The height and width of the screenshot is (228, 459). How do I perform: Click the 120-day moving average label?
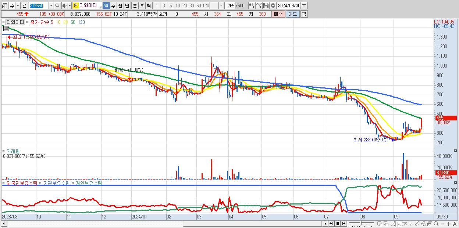point(82,22)
